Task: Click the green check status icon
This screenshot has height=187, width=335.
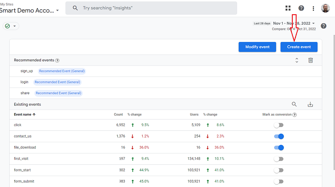Action: tap(8, 26)
